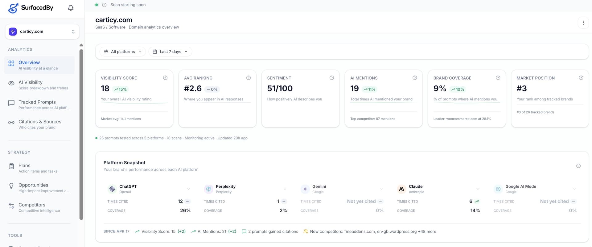
Task: Expand the Perplexity platform details chevron
Action: [285, 189]
